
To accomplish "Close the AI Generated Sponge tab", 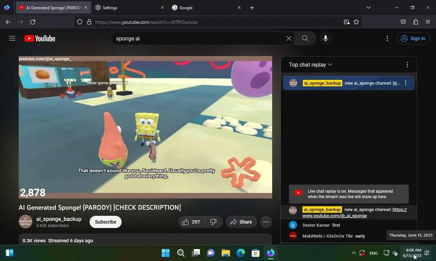I will [86, 7].
